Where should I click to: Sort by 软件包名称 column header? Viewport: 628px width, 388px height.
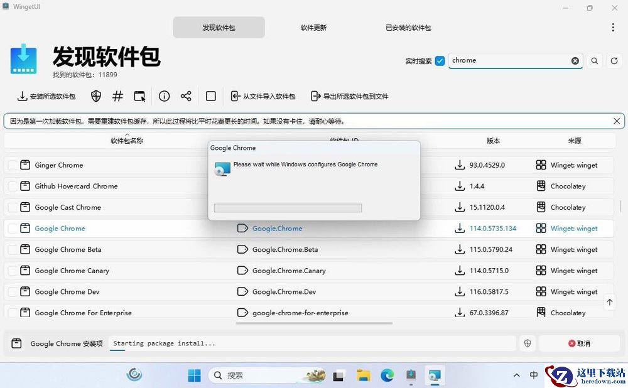point(127,141)
